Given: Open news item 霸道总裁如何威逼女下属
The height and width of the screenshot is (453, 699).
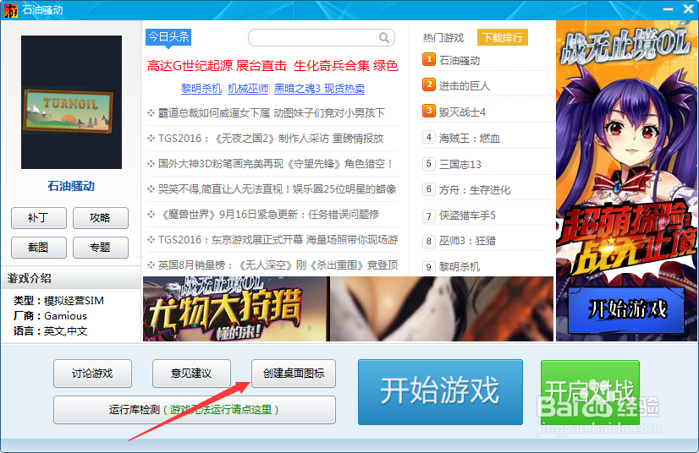Looking at the screenshot, I should (271, 113).
